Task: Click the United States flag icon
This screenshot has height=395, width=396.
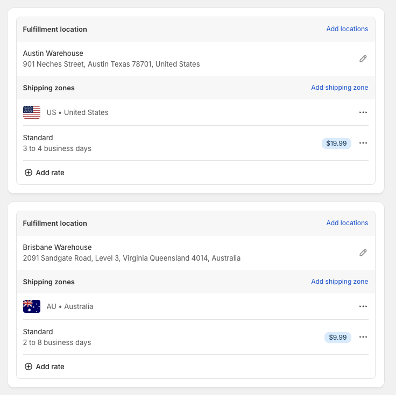Action: 32,112
